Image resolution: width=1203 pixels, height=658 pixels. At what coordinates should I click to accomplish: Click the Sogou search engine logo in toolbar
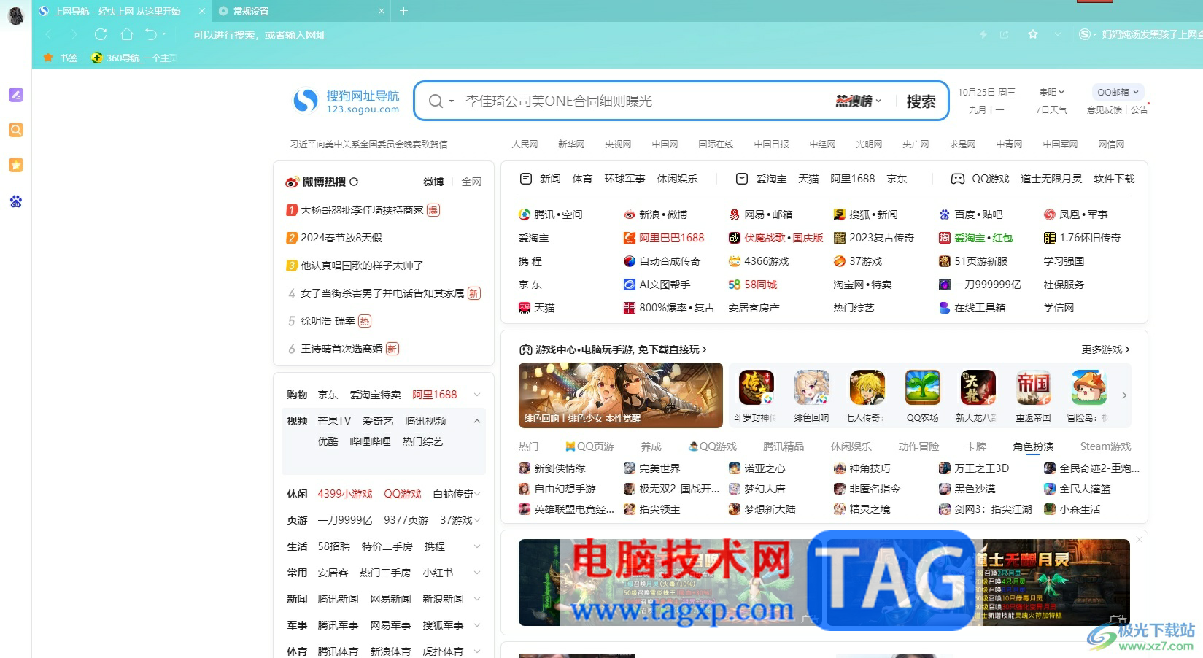pyautogui.click(x=1085, y=34)
